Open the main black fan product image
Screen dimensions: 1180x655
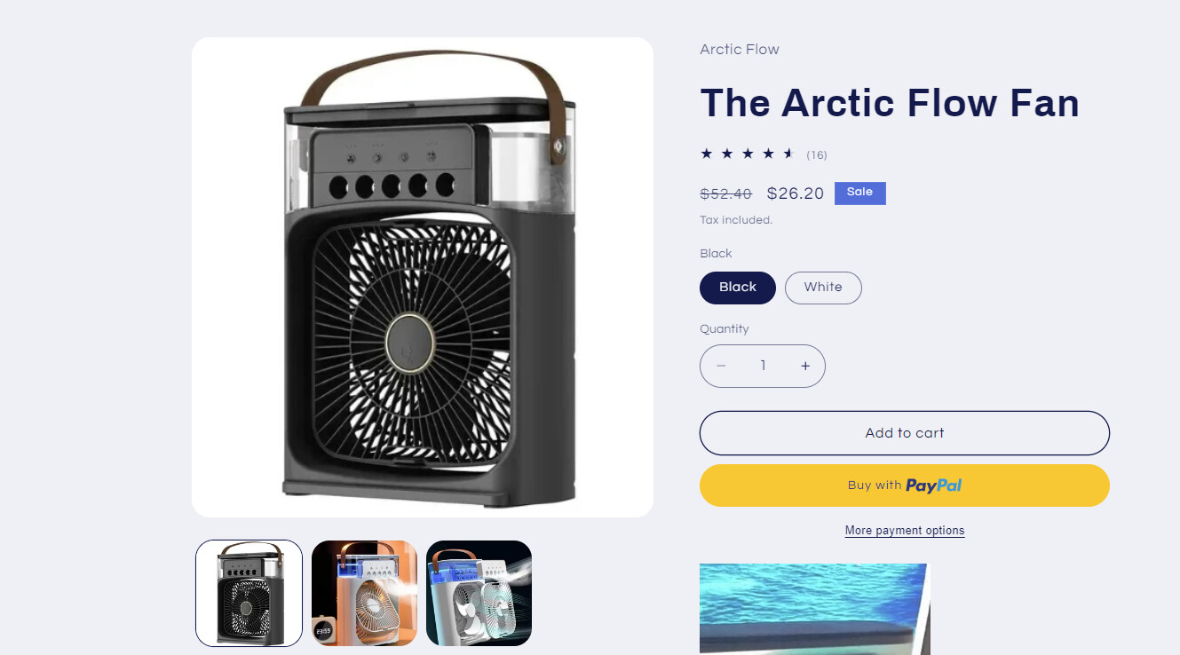click(423, 277)
